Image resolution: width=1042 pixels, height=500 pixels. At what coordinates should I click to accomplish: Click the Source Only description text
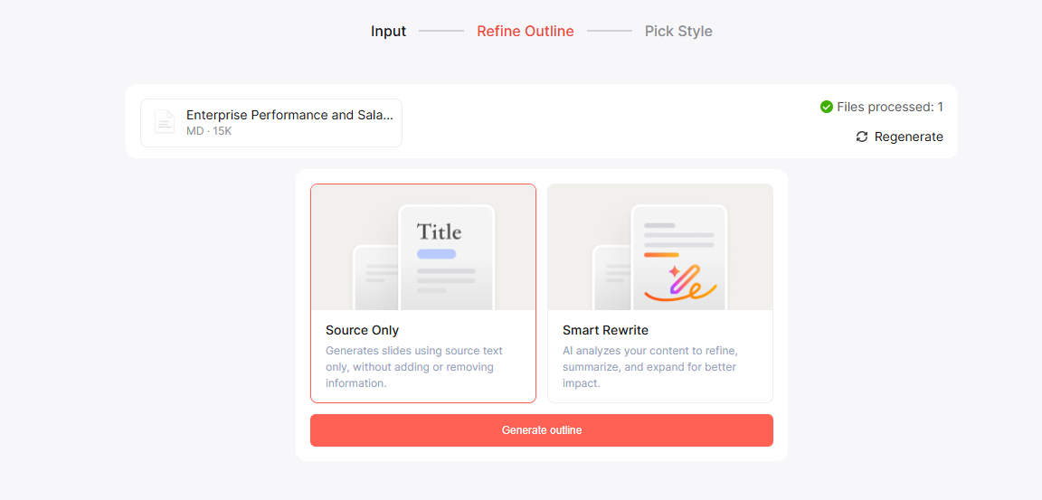pos(416,366)
